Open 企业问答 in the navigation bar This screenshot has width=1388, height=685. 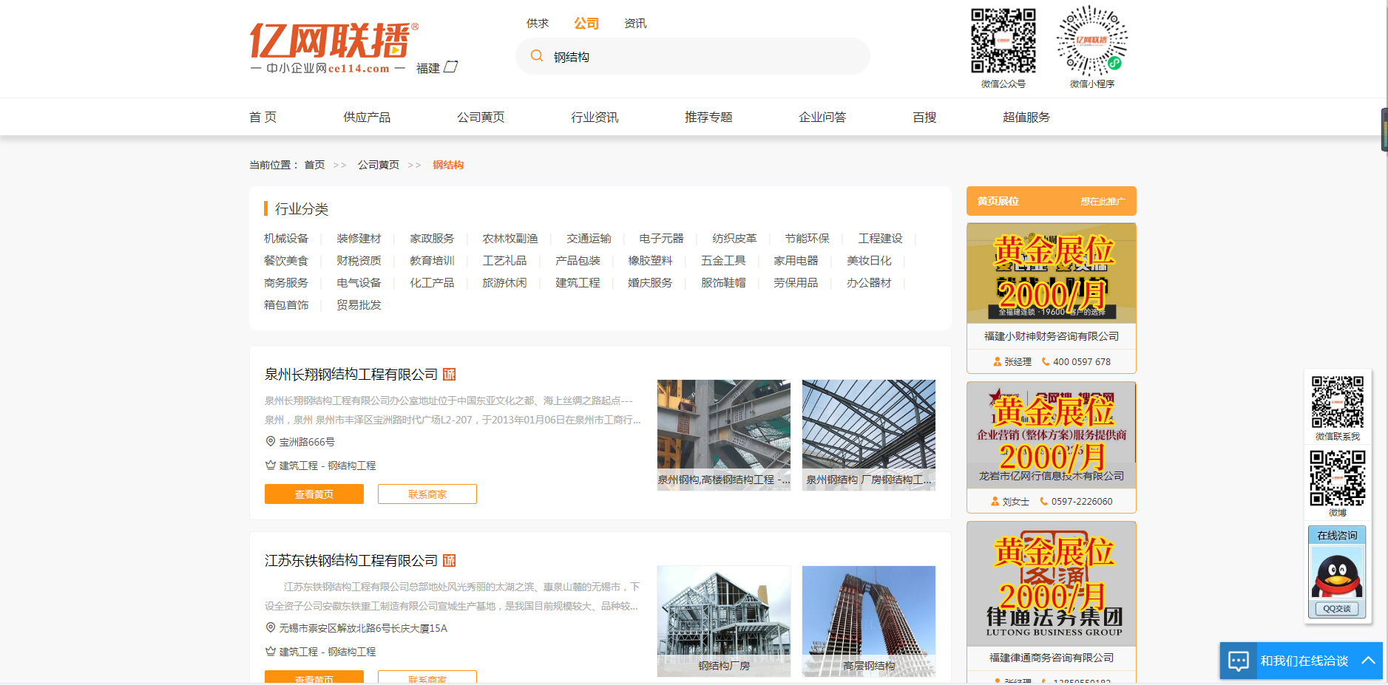tap(822, 117)
